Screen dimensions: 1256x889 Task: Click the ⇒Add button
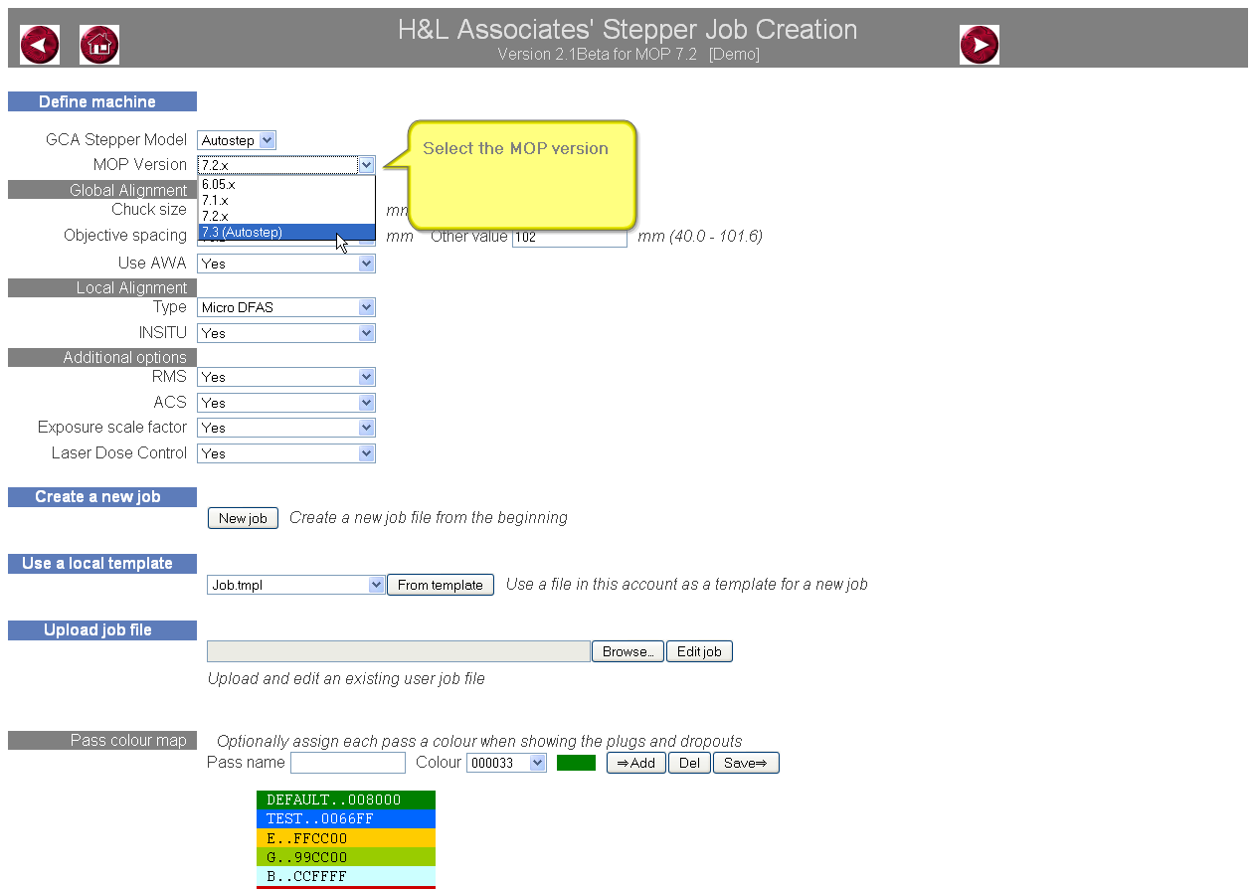[x=636, y=763]
